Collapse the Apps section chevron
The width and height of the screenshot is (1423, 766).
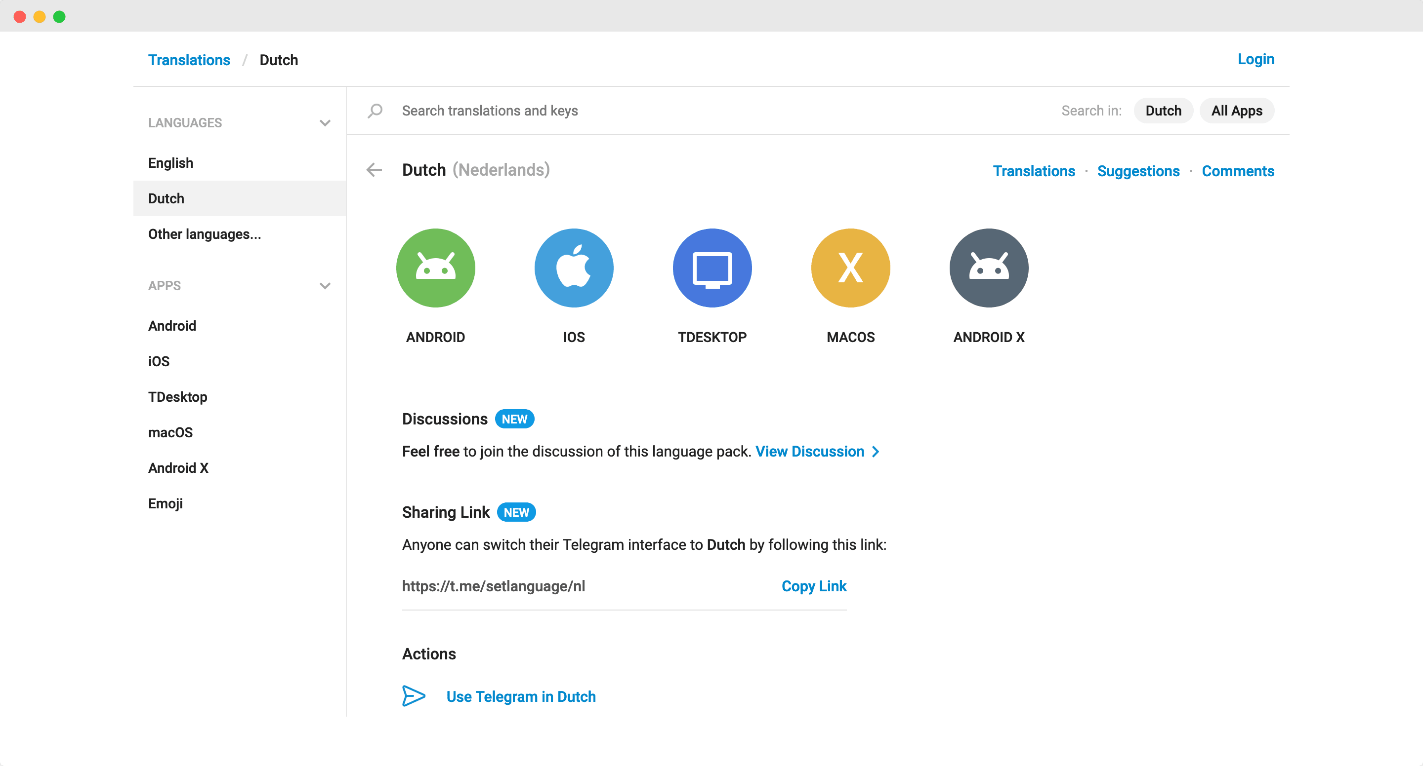(x=325, y=286)
